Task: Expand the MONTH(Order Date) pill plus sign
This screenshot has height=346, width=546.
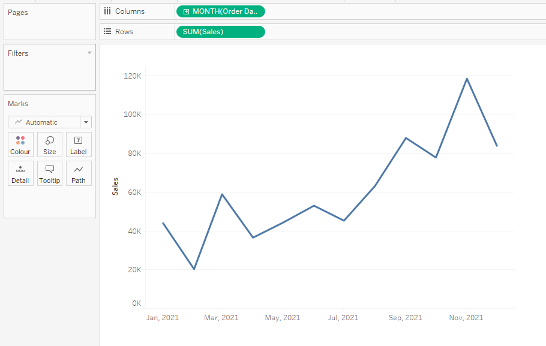Action: pyautogui.click(x=186, y=11)
